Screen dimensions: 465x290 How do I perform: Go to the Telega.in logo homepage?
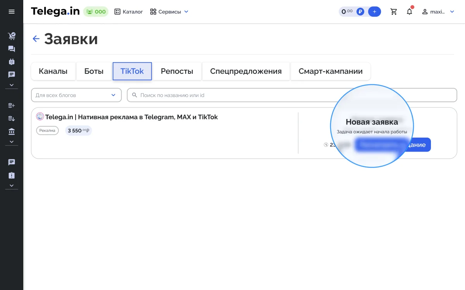pyautogui.click(x=55, y=12)
